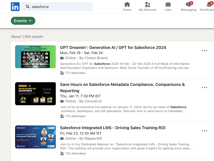Click About 1,300 results text
The image size is (214, 161).
pos(27,37)
